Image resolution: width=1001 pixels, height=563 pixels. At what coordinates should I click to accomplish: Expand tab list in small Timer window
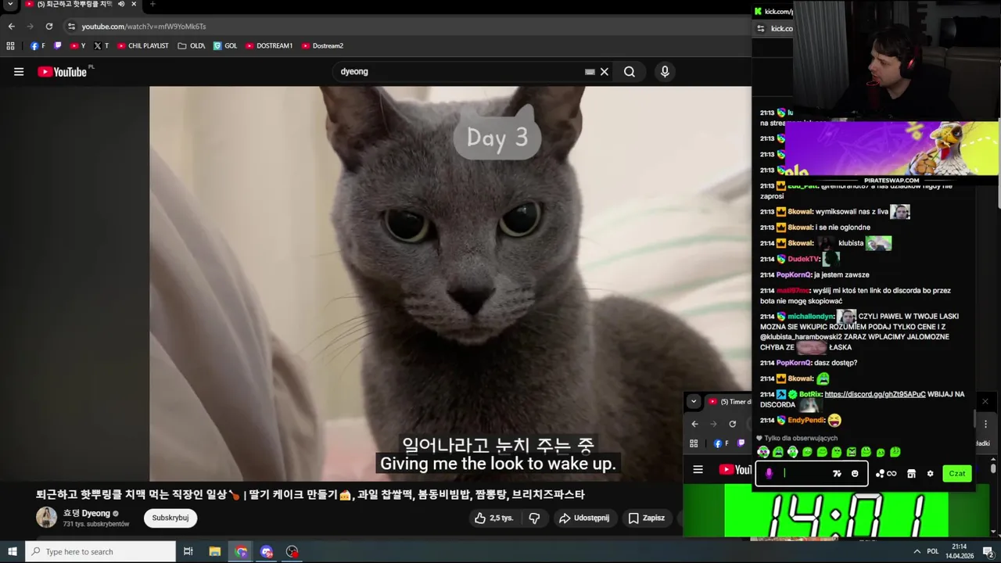694,402
